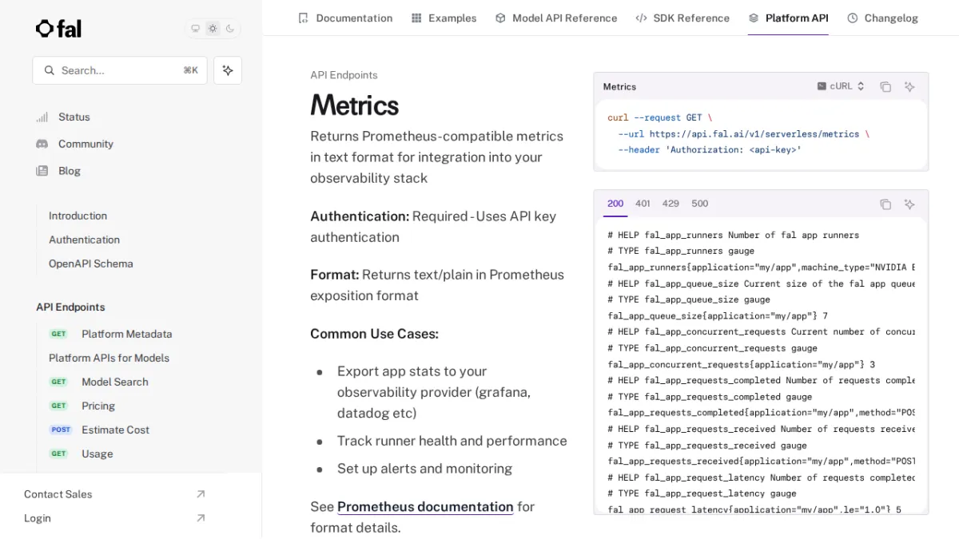Click the API Endpoints breadcrumb

(x=344, y=75)
